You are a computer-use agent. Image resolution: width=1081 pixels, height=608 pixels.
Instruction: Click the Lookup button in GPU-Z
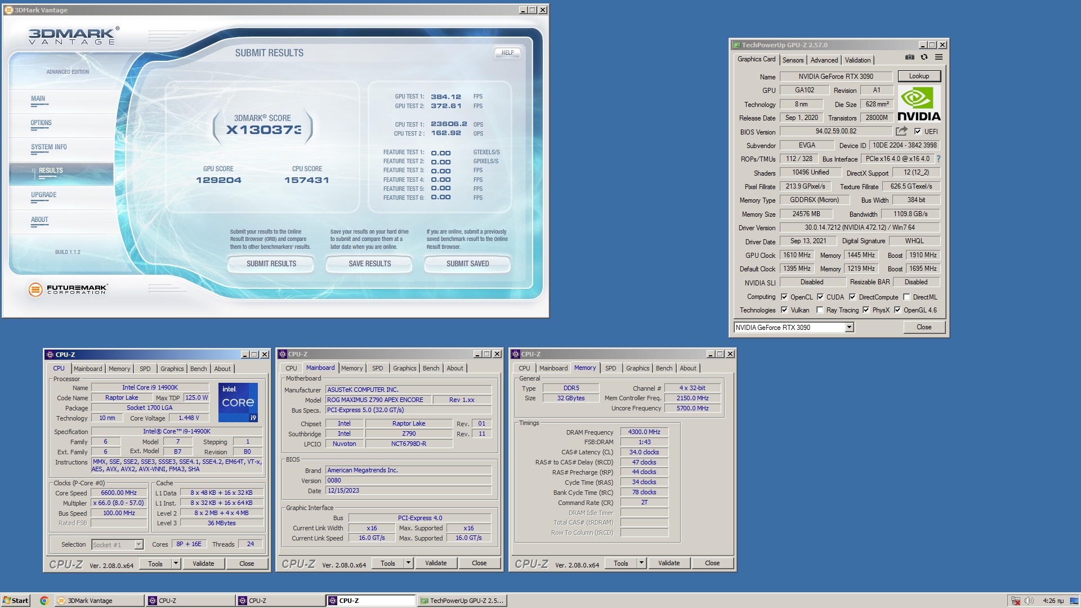tap(919, 76)
